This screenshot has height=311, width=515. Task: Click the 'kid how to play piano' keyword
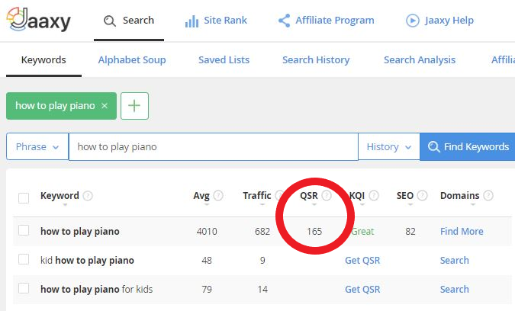pos(87,261)
